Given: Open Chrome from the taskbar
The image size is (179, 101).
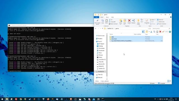Looking at the screenshot, I should (x=21, y=99).
